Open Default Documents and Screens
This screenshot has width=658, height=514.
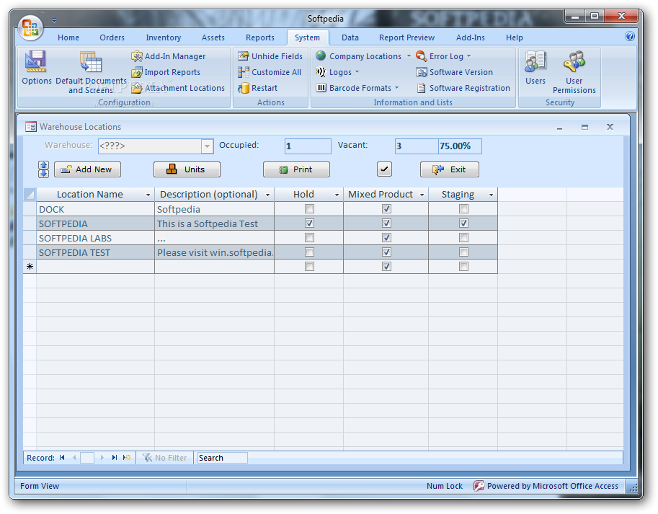[91, 72]
